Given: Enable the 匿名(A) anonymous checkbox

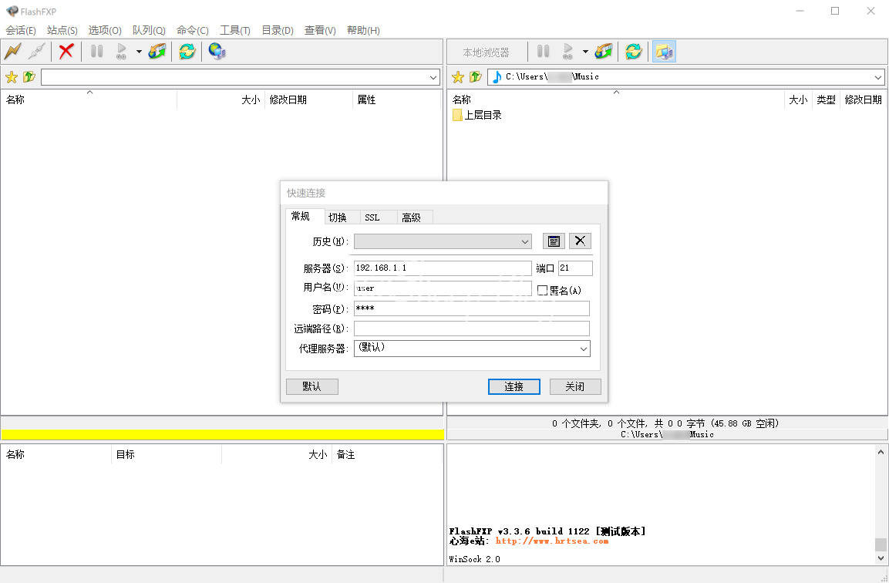Looking at the screenshot, I should 542,291.
